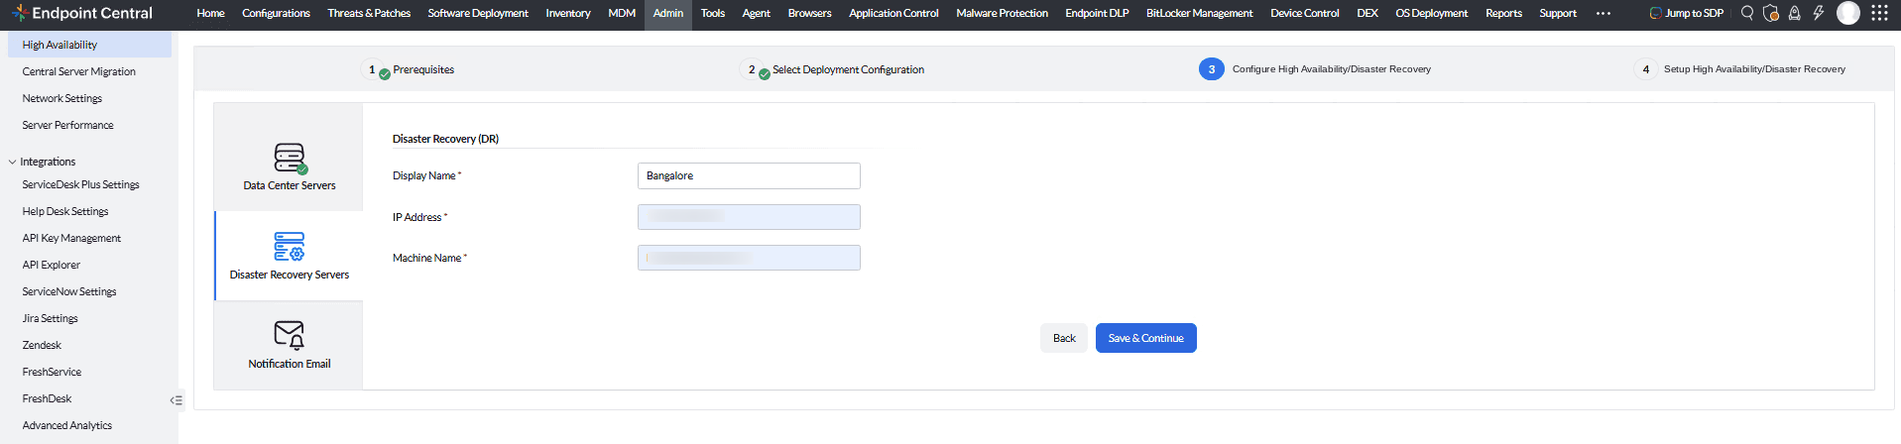The width and height of the screenshot is (1901, 444).
Task: Jump to SDP from top bar
Action: (1686, 13)
